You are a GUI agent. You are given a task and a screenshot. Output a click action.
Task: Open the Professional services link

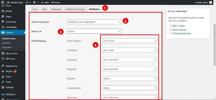click(x=181, y=33)
